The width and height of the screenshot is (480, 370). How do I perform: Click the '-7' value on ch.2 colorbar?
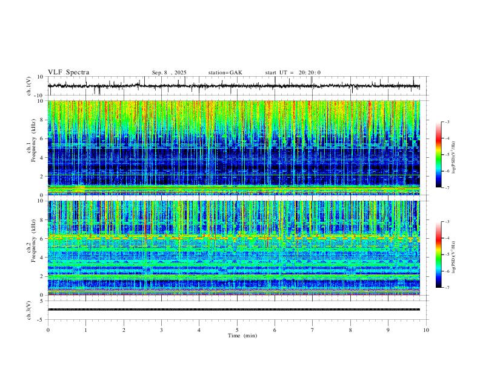tap(447, 287)
